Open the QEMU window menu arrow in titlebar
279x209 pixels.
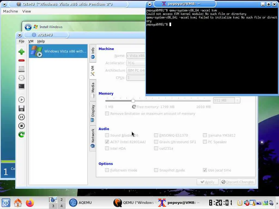click(4, 4)
